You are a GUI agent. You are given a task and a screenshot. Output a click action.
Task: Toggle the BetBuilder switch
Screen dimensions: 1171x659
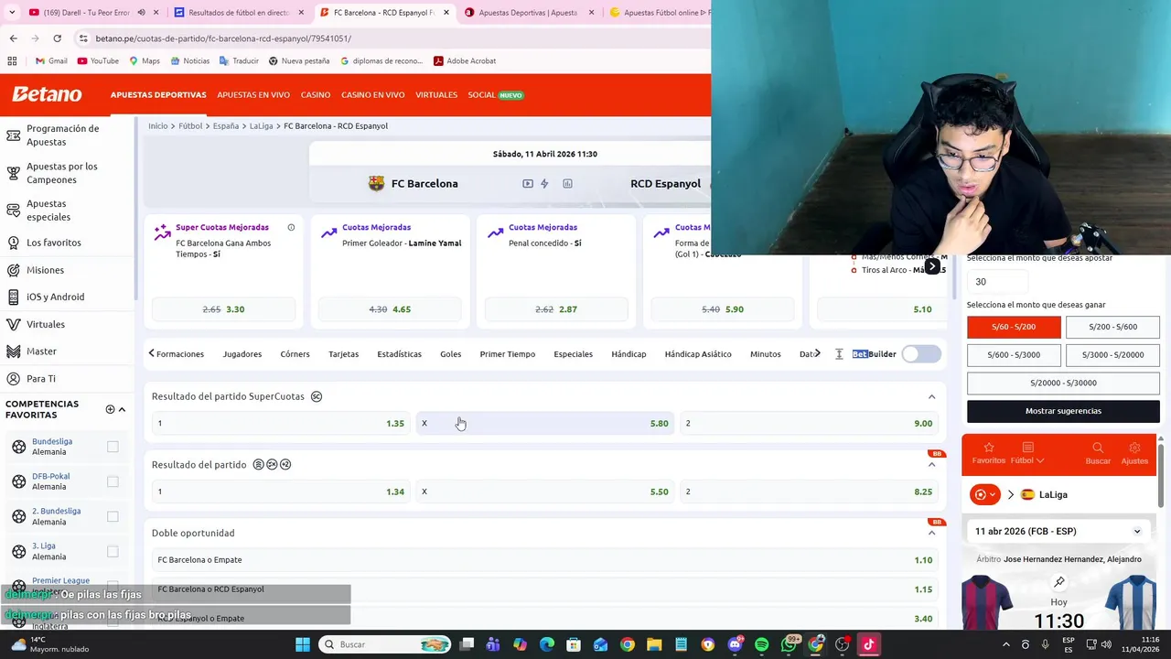[x=921, y=354]
